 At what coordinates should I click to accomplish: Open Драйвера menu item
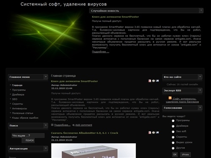point(18,94)
